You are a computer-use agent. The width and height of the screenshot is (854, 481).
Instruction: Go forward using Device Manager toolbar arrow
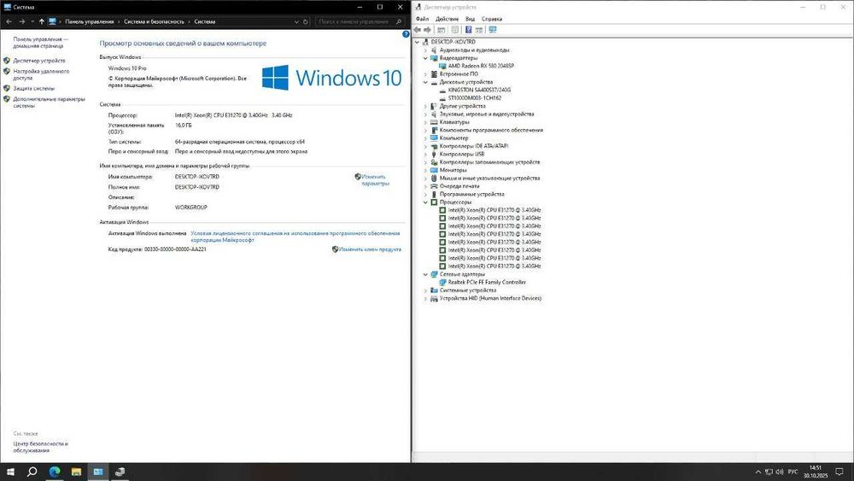pyautogui.click(x=428, y=29)
